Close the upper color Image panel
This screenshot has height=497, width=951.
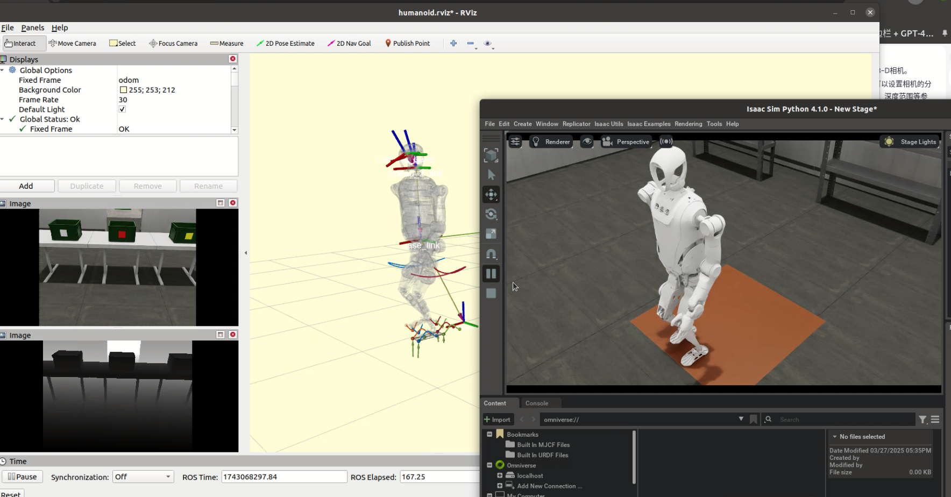point(233,203)
